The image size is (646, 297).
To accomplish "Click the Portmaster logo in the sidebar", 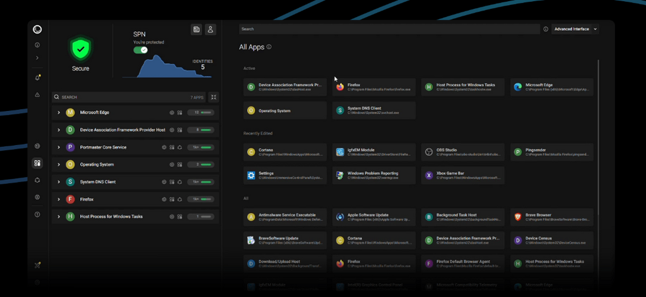I will (x=37, y=29).
